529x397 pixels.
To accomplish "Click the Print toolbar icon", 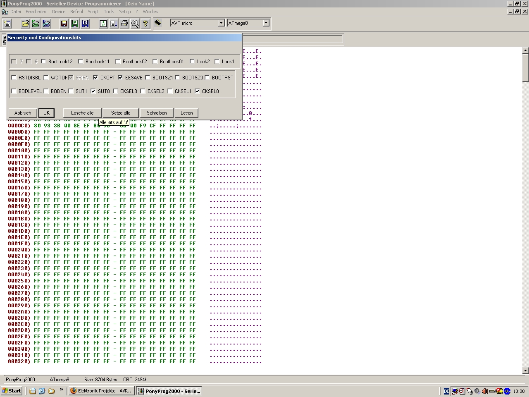I will (x=124, y=24).
